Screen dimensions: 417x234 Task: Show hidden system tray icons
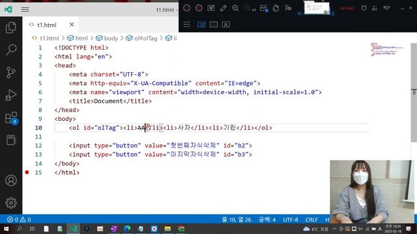tap(334, 229)
